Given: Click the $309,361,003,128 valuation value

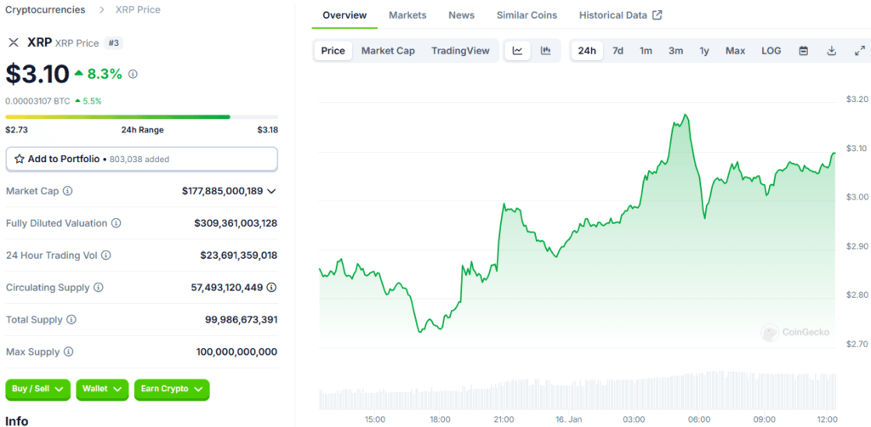Looking at the screenshot, I should point(236,223).
